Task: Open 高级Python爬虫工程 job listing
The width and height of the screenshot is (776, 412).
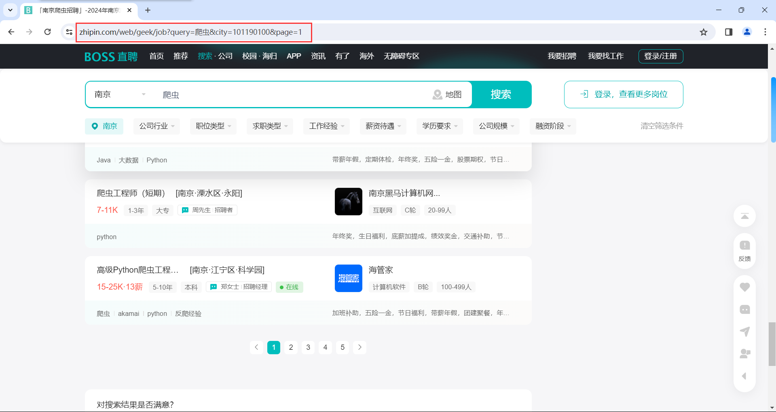Action: coord(137,270)
